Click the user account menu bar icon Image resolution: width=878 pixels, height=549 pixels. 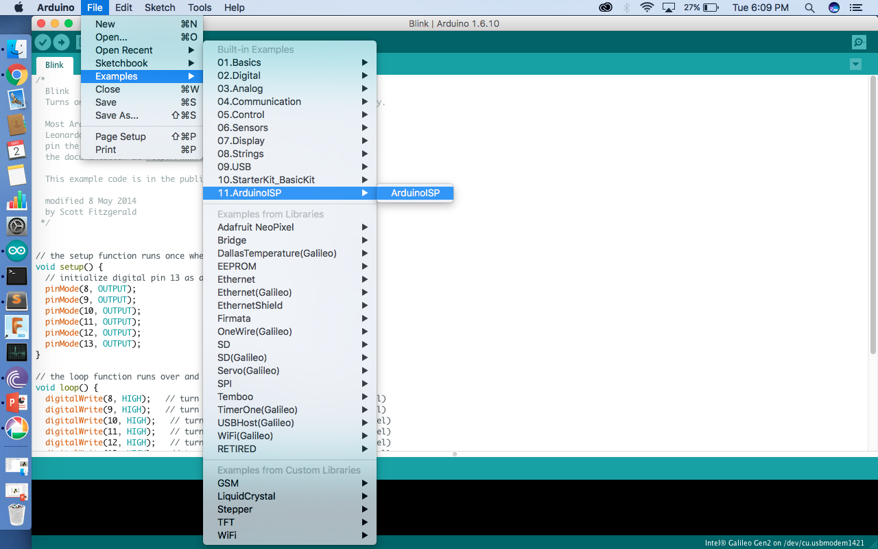834,8
